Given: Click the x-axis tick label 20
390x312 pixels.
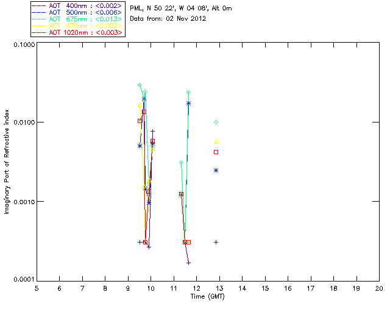Looking at the screenshot, I should coord(379,288).
